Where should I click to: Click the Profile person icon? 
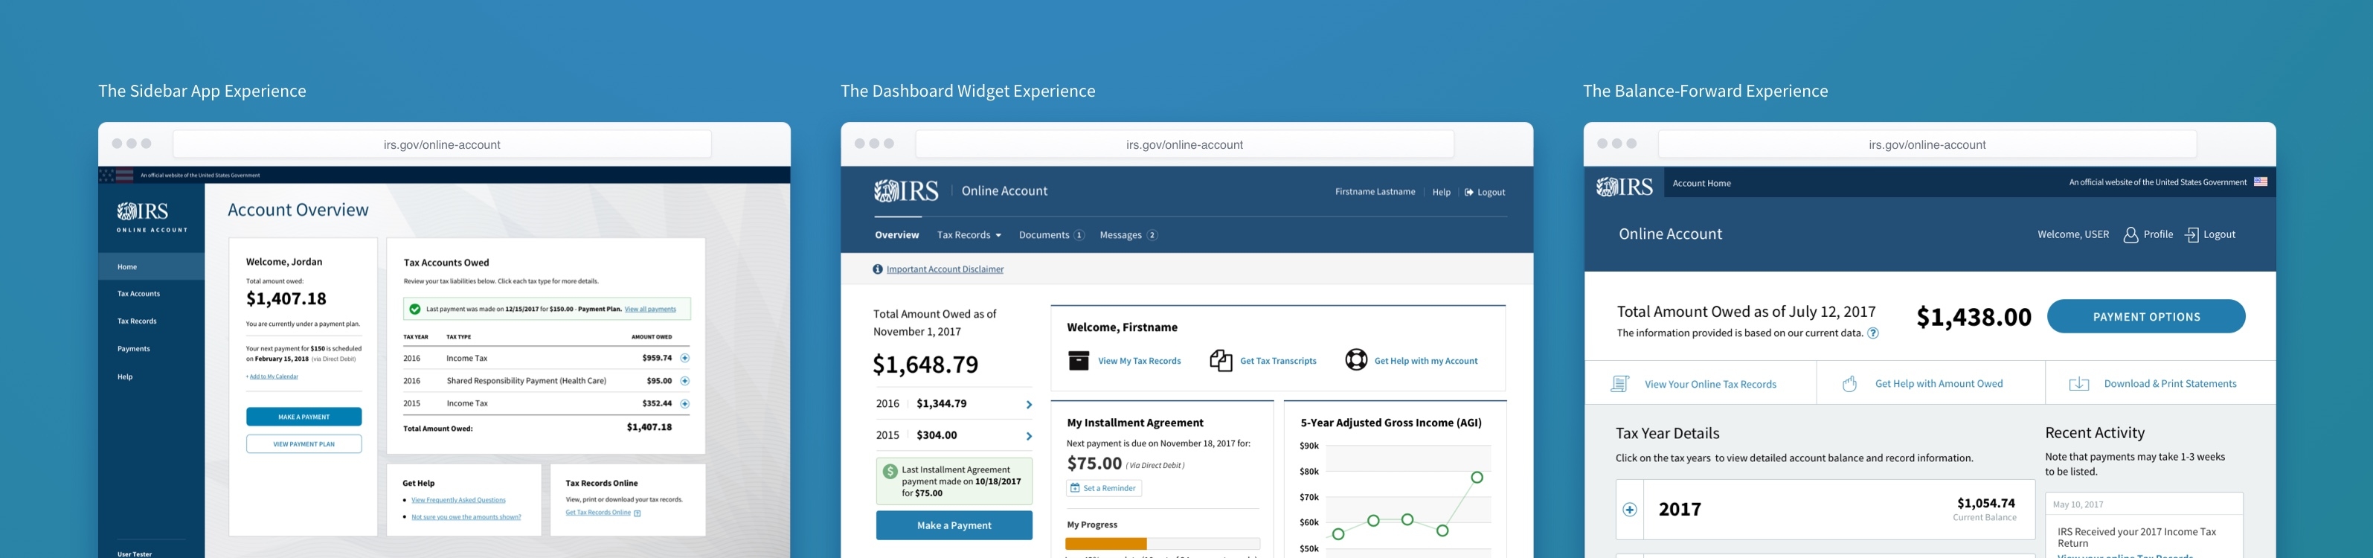(x=2130, y=235)
